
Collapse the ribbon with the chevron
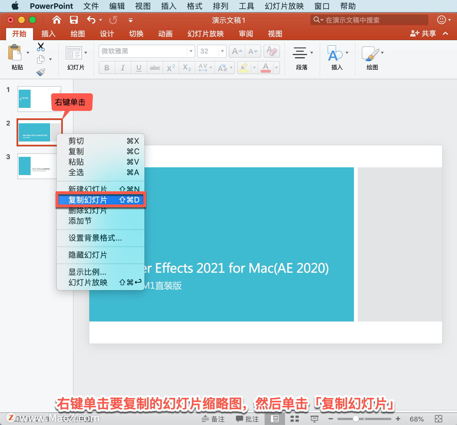coord(445,34)
